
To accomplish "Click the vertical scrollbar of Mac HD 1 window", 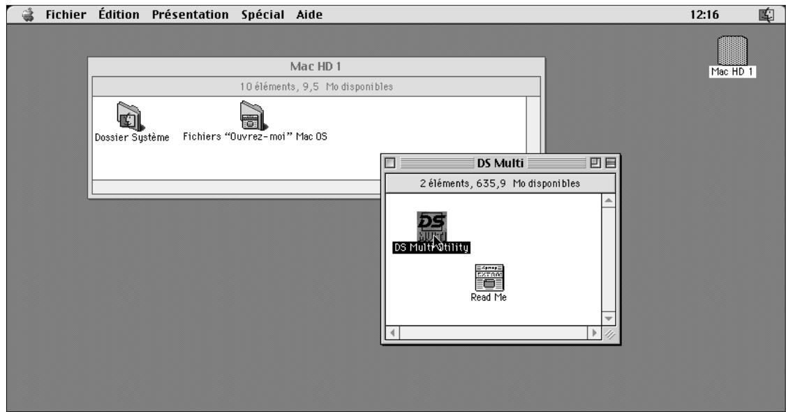I will pyautogui.click(x=533, y=125).
